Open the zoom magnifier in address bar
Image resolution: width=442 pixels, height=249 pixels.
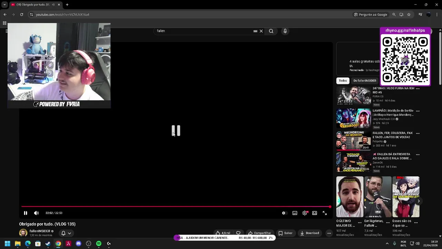coord(394,15)
